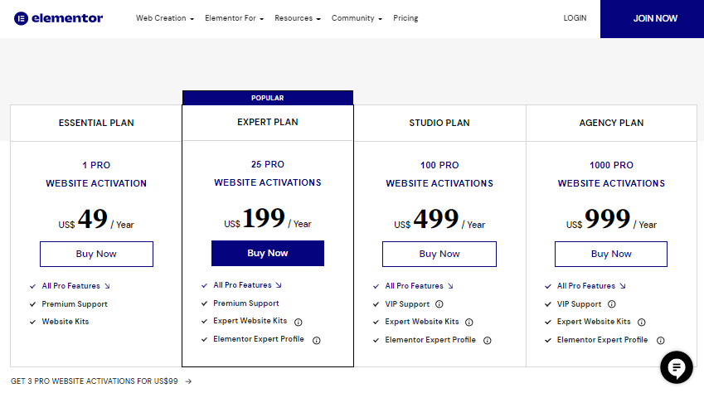Viewport: 704px width, 393px height.
Task: Click the STUDIO PLAN heading
Action: pyautogui.click(x=439, y=123)
